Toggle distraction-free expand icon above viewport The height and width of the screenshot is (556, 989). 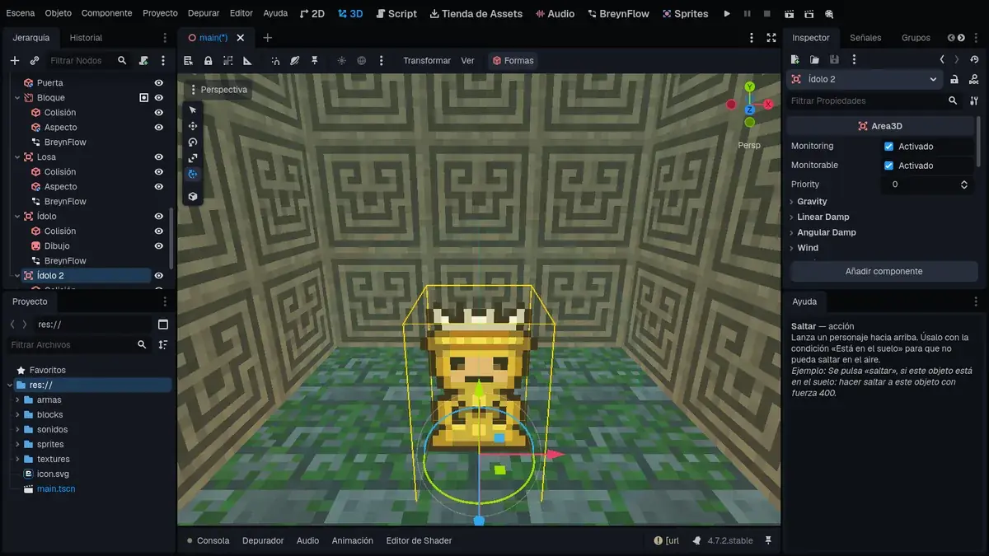click(x=771, y=38)
